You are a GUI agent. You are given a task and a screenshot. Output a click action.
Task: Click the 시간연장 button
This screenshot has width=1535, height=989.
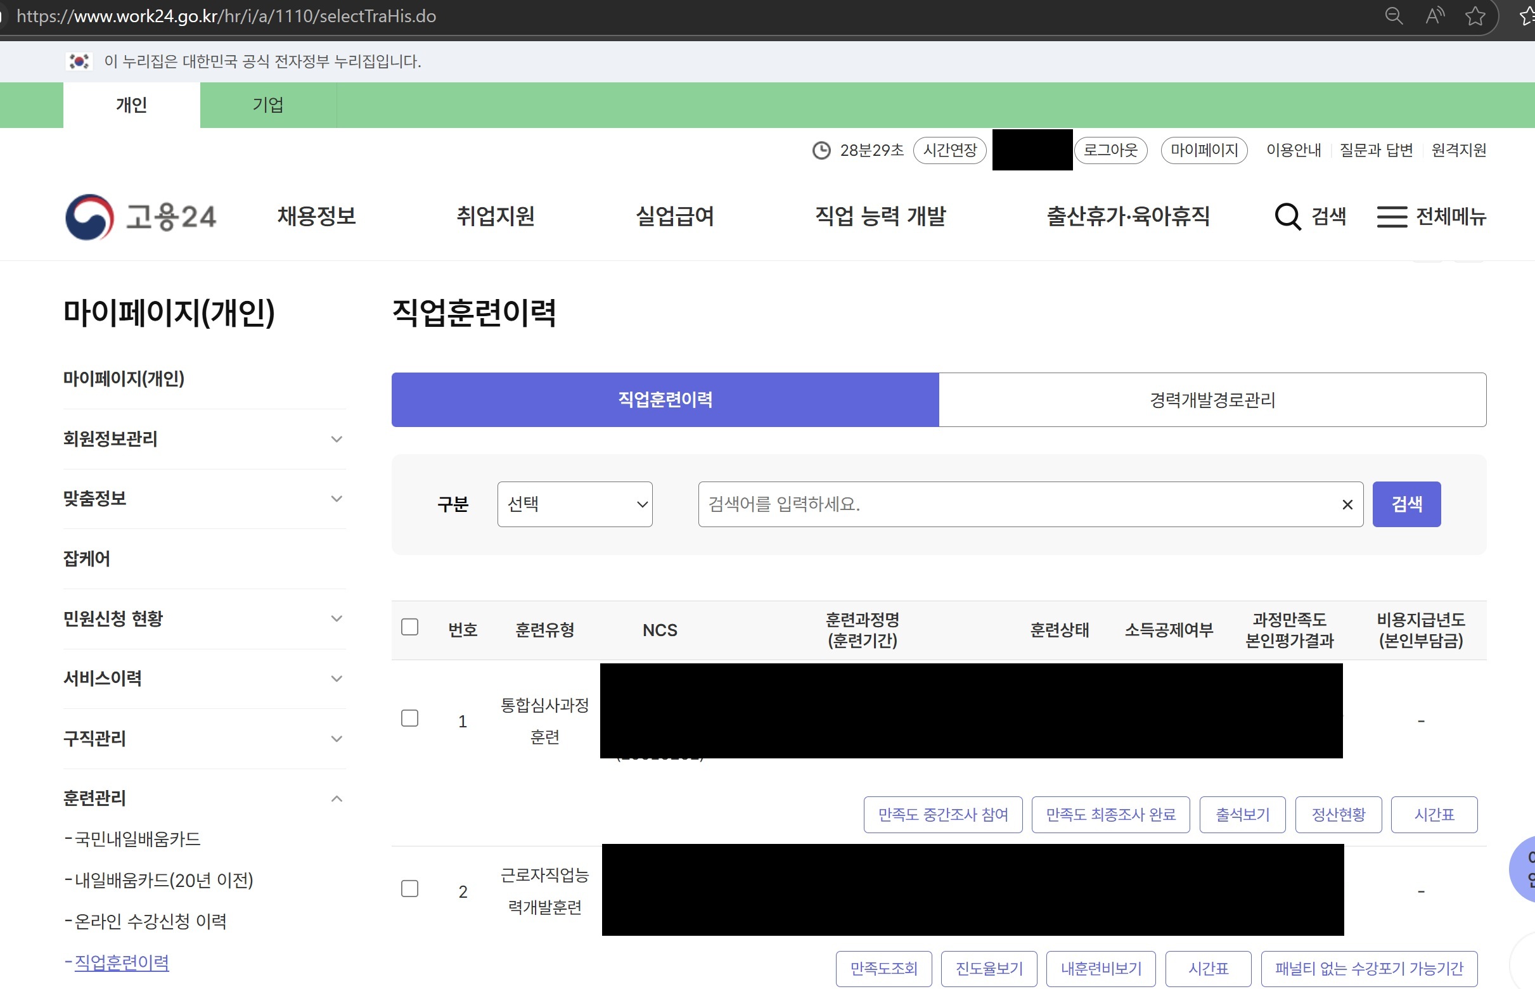pos(949,150)
